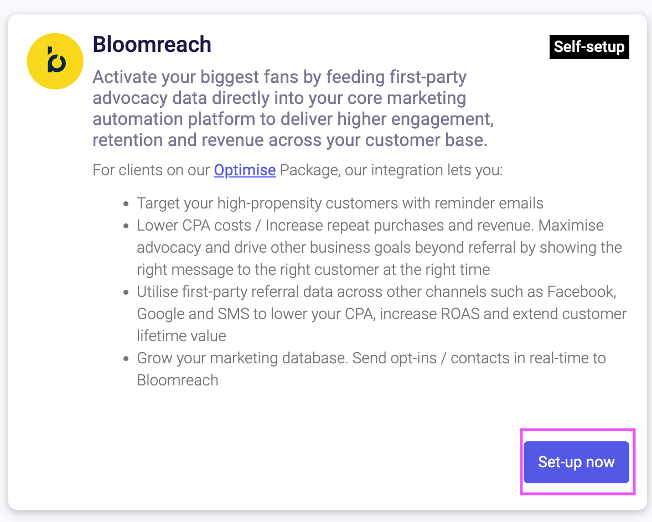
Task: Click the black Self-setup badge
Action: click(x=589, y=47)
